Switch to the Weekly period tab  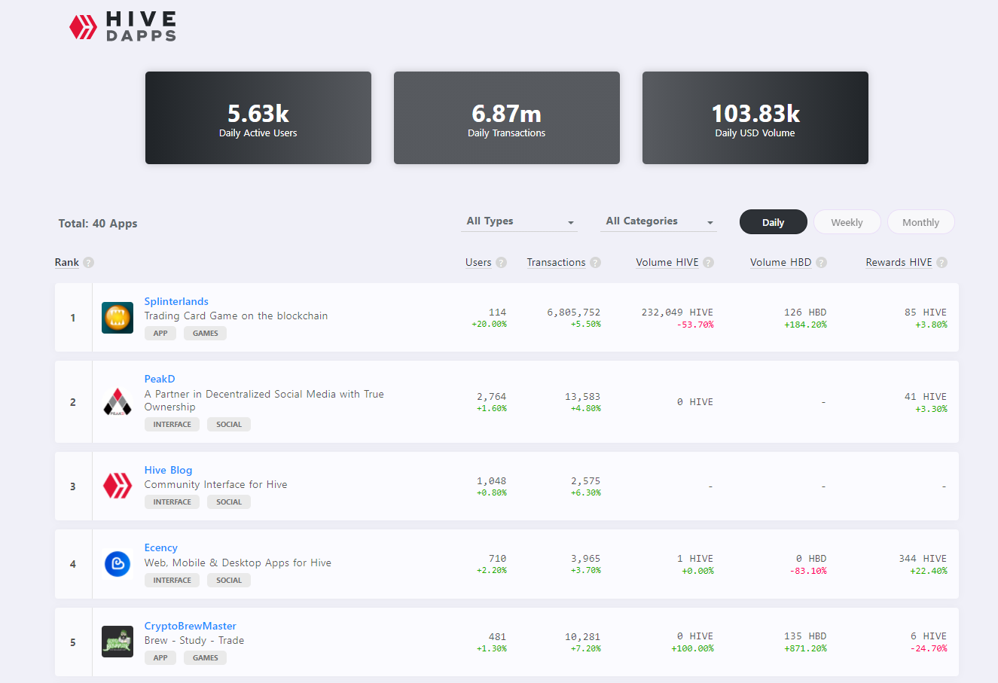(x=847, y=222)
